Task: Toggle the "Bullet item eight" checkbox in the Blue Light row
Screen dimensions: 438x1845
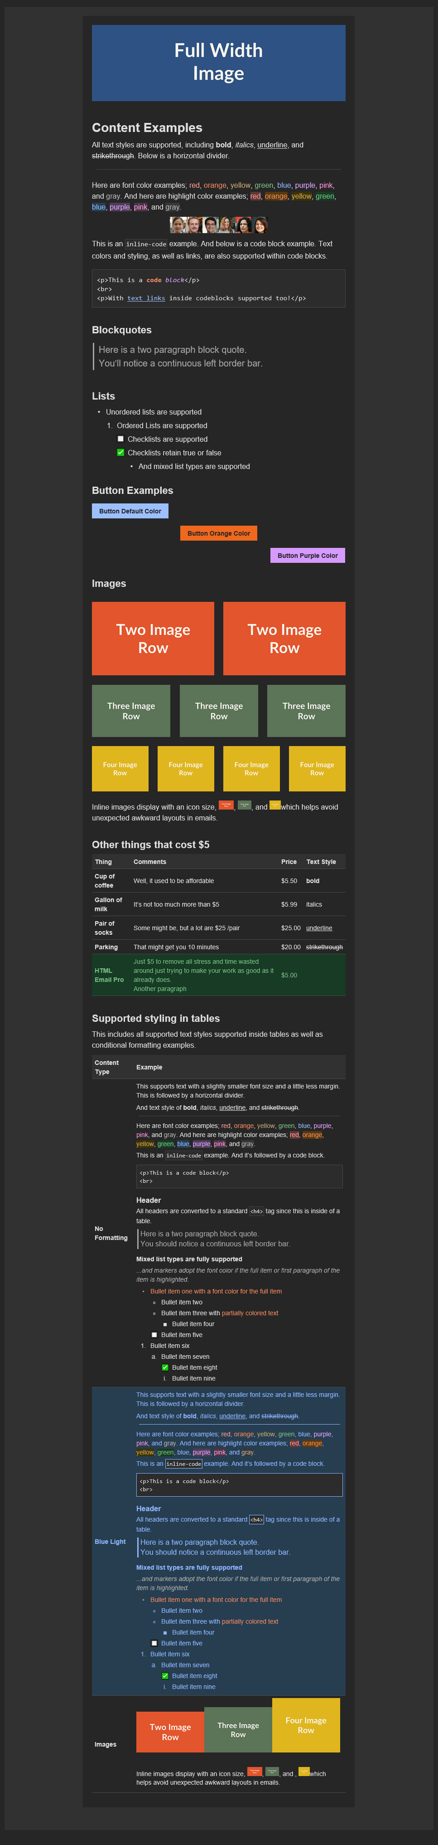Action: 165,1675
